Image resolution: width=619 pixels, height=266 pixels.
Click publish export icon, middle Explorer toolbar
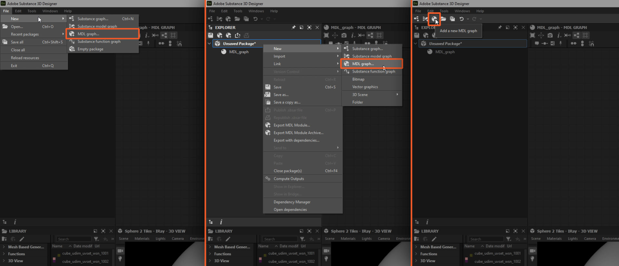point(238,35)
